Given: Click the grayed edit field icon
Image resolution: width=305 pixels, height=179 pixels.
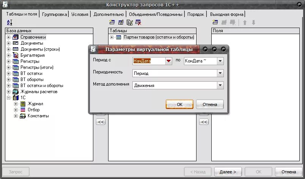Looking at the screenshot, I should tap(224, 22).
